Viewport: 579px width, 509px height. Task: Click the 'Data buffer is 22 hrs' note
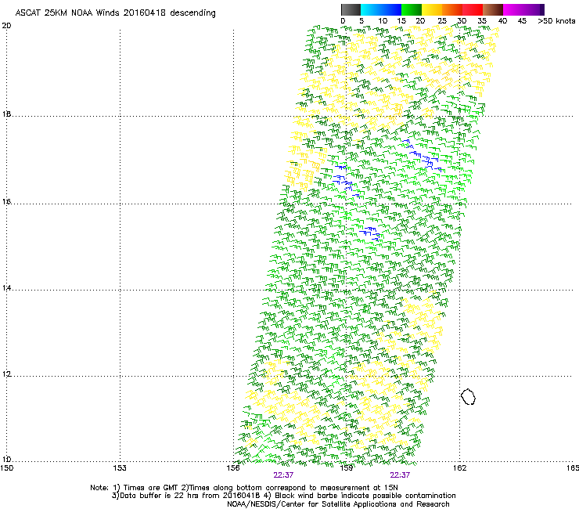click(283, 496)
